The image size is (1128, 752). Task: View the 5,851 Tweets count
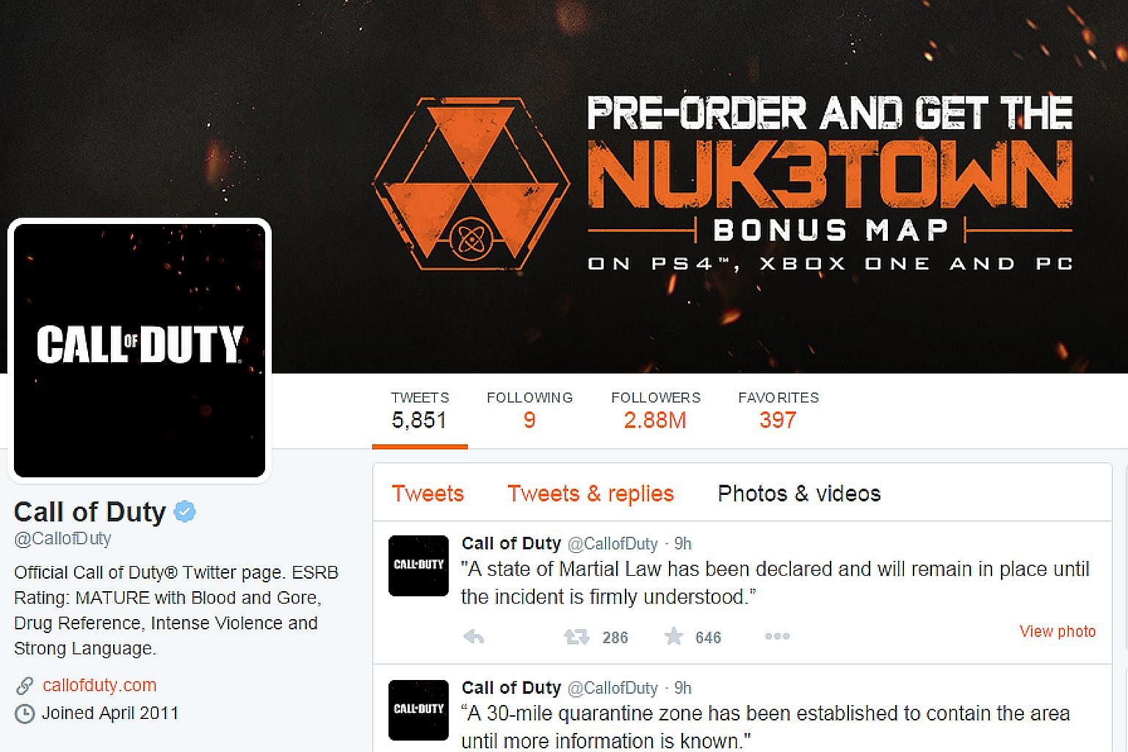[419, 410]
